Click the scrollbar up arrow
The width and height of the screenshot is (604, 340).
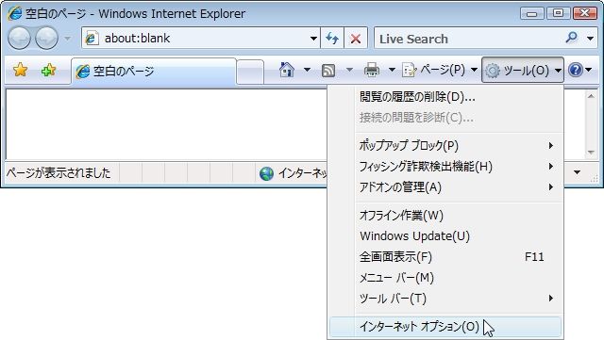click(591, 96)
